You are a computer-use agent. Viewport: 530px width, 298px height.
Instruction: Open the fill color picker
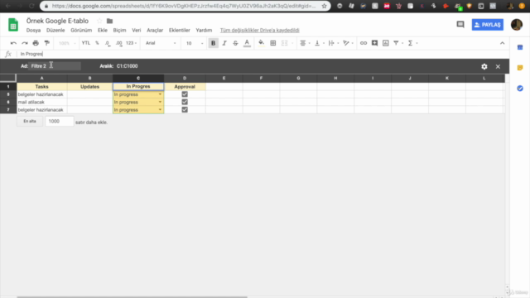[x=261, y=43]
